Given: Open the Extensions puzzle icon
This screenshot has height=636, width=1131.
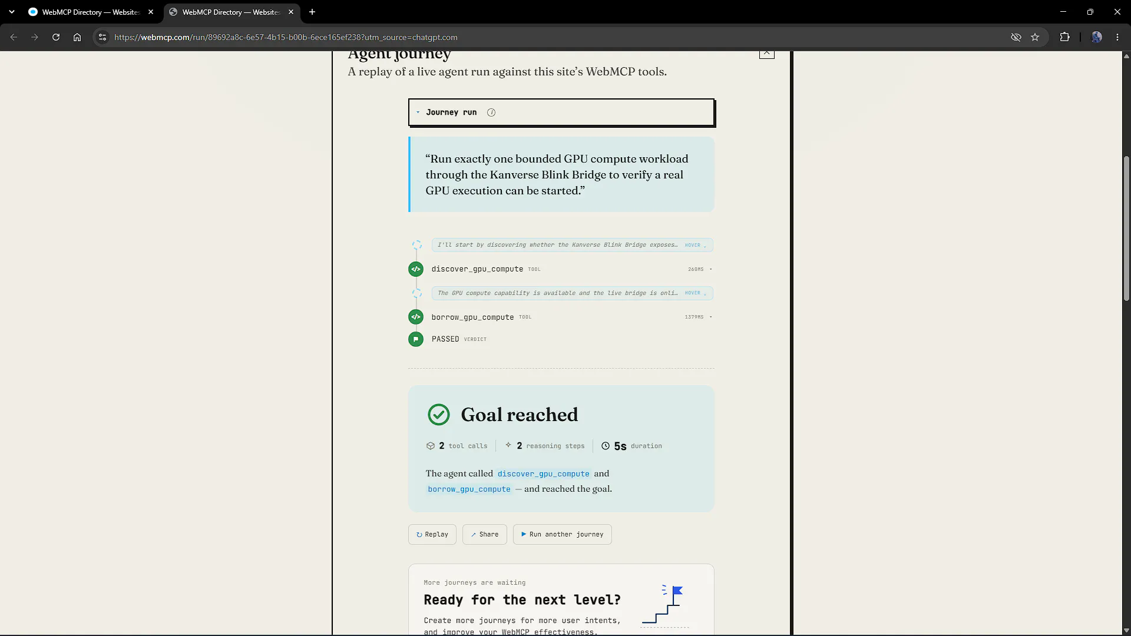Looking at the screenshot, I should 1064,37.
